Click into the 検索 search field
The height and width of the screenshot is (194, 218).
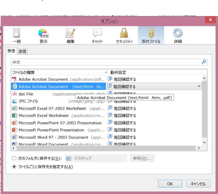coord(104,62)
